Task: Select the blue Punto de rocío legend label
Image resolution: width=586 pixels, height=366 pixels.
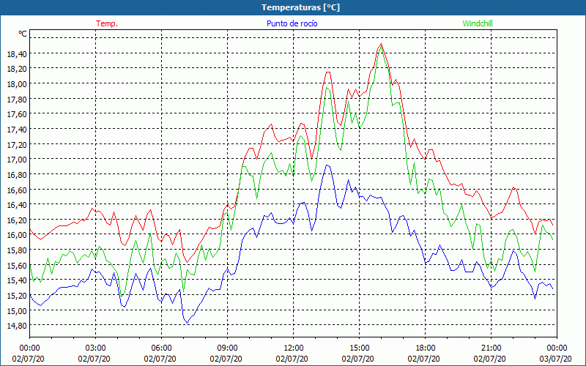Action: point(292,23)
